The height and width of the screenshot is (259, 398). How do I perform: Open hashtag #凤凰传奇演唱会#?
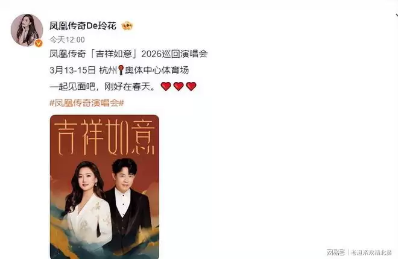pyautogui.click(x=87, y=103)
